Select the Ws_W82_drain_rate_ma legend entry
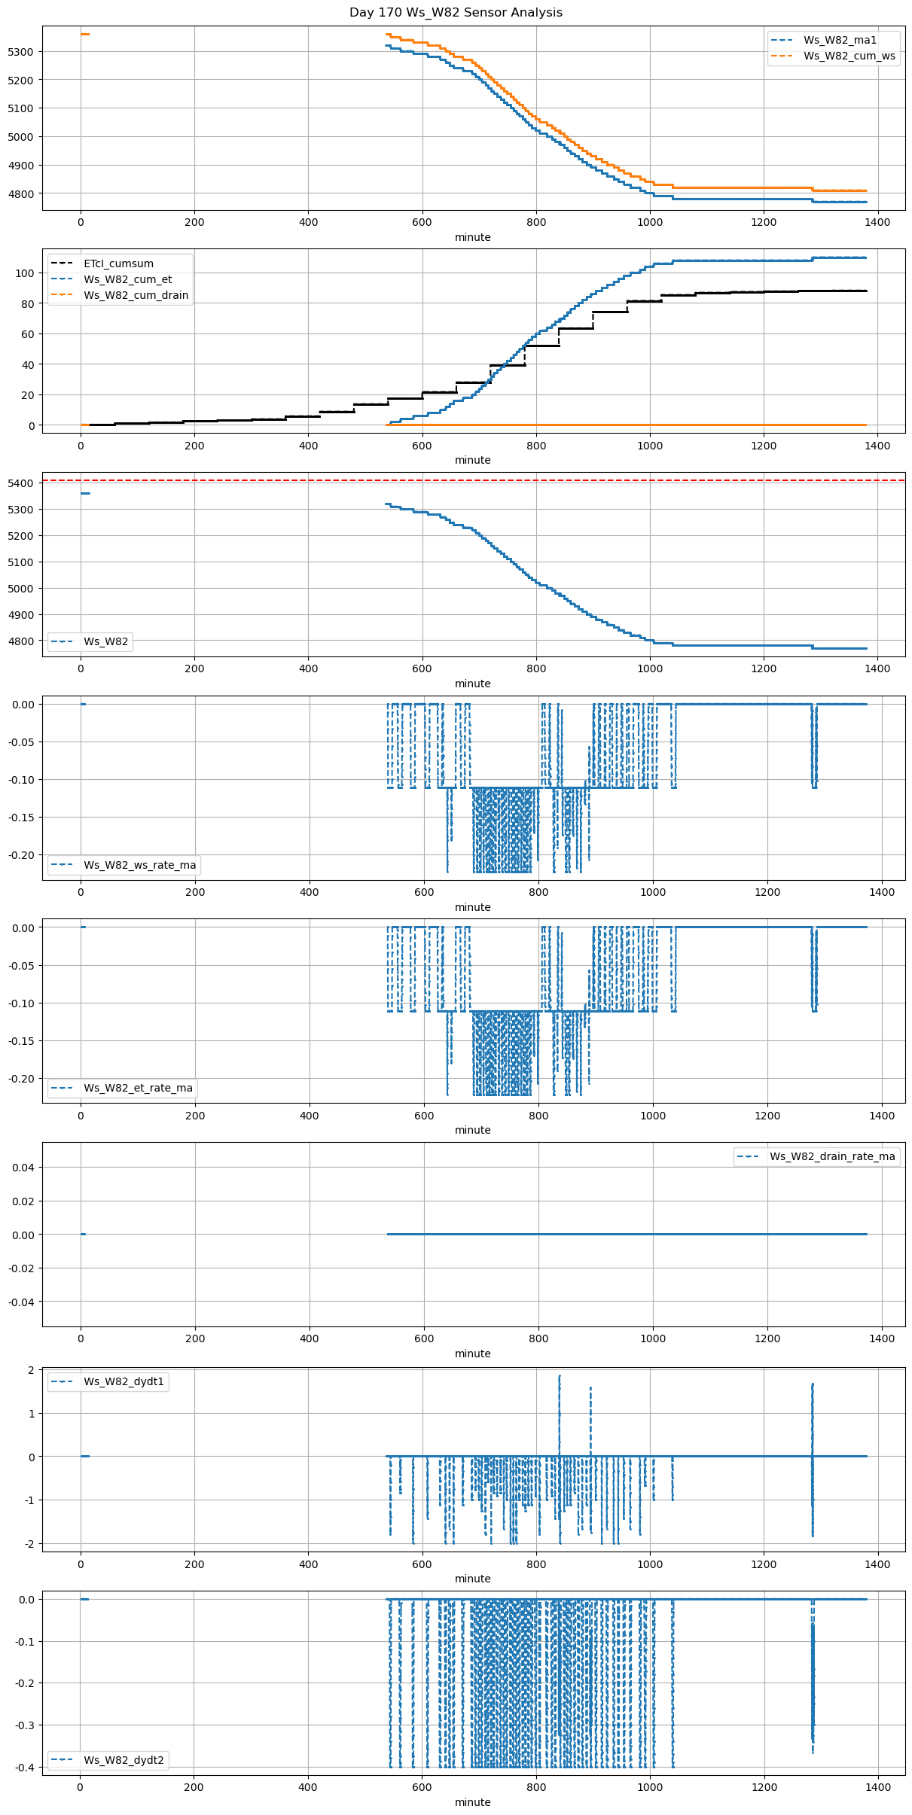The height and width of the screenshot is (1815, 912). point(832,1156)
